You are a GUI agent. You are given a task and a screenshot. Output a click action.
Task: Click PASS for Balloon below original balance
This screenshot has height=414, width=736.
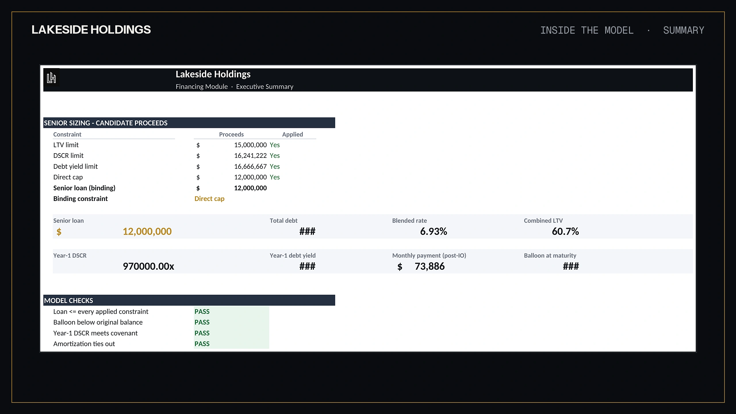(202, 322)
